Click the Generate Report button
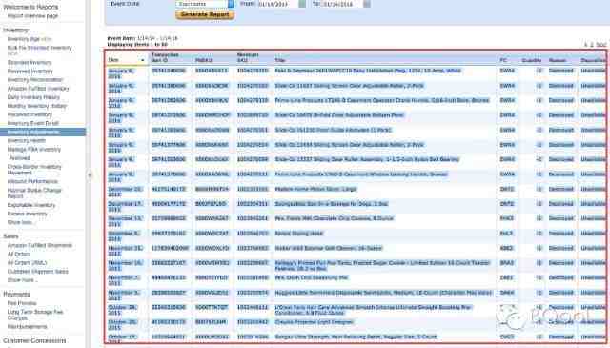 [205, 15]
